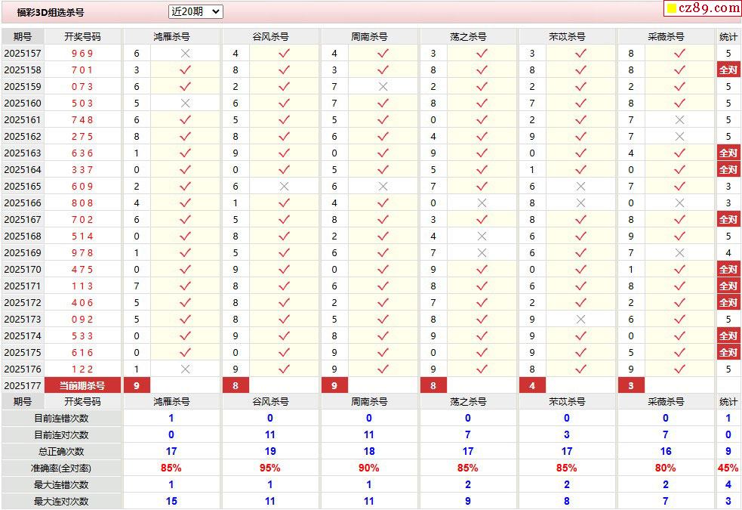Click the 采薇 cross mark in row 2025161
742x510 pixels.
(680, 120)
